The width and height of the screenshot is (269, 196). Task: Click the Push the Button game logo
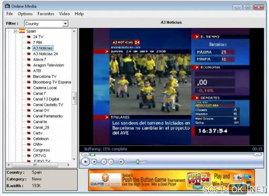(199, 180)
